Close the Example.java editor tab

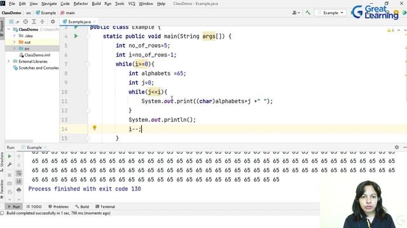pyautogui.click(x=95, y=22)
